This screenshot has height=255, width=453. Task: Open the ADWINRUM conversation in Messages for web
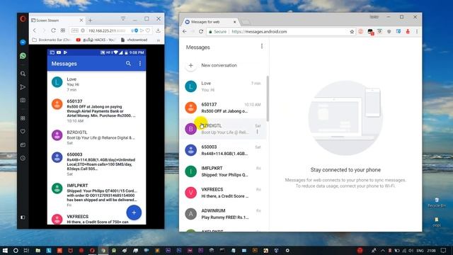(223, 214)
